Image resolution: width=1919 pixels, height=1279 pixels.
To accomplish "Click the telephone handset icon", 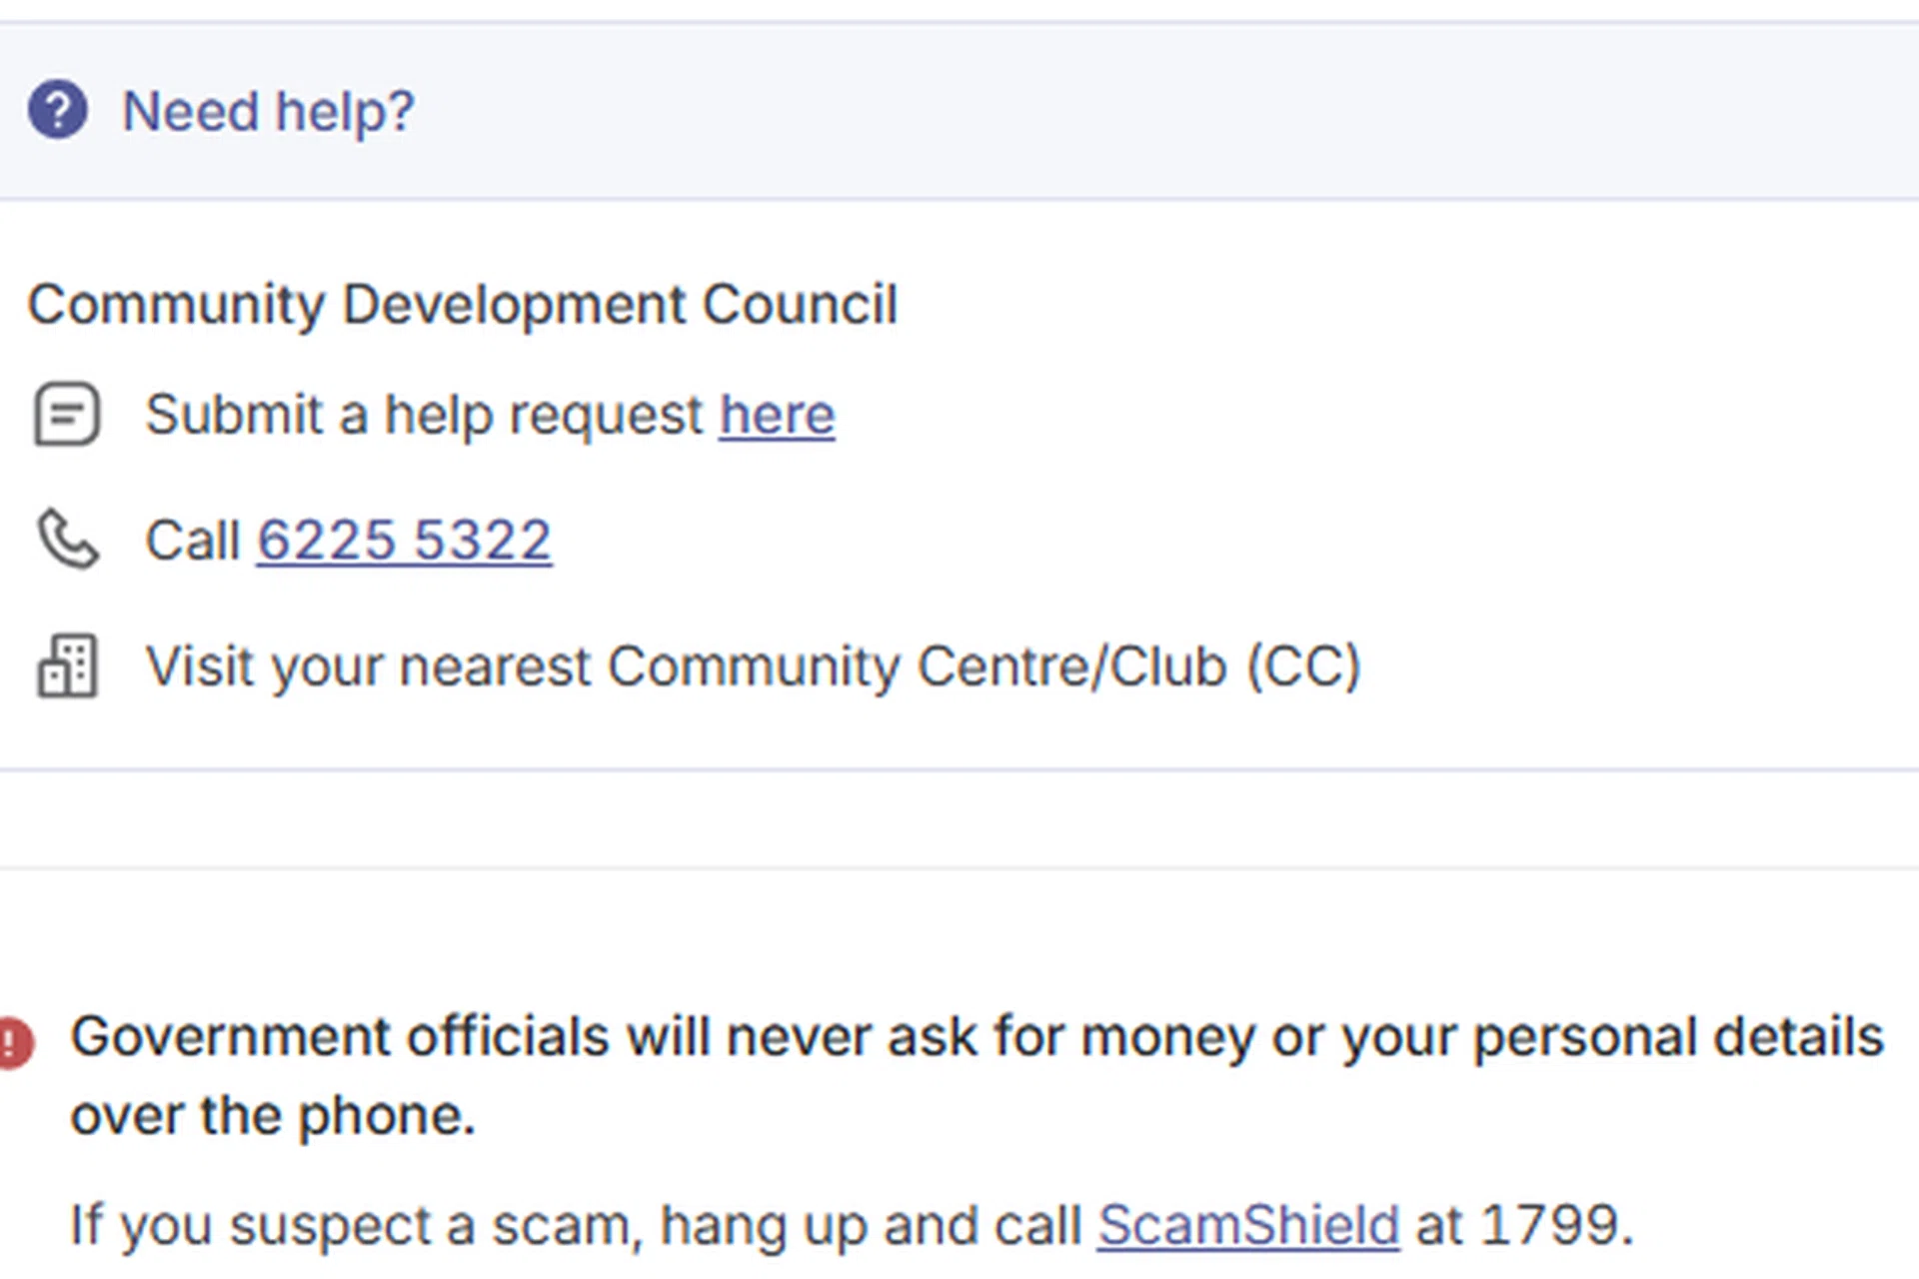I will click(67, 540).
